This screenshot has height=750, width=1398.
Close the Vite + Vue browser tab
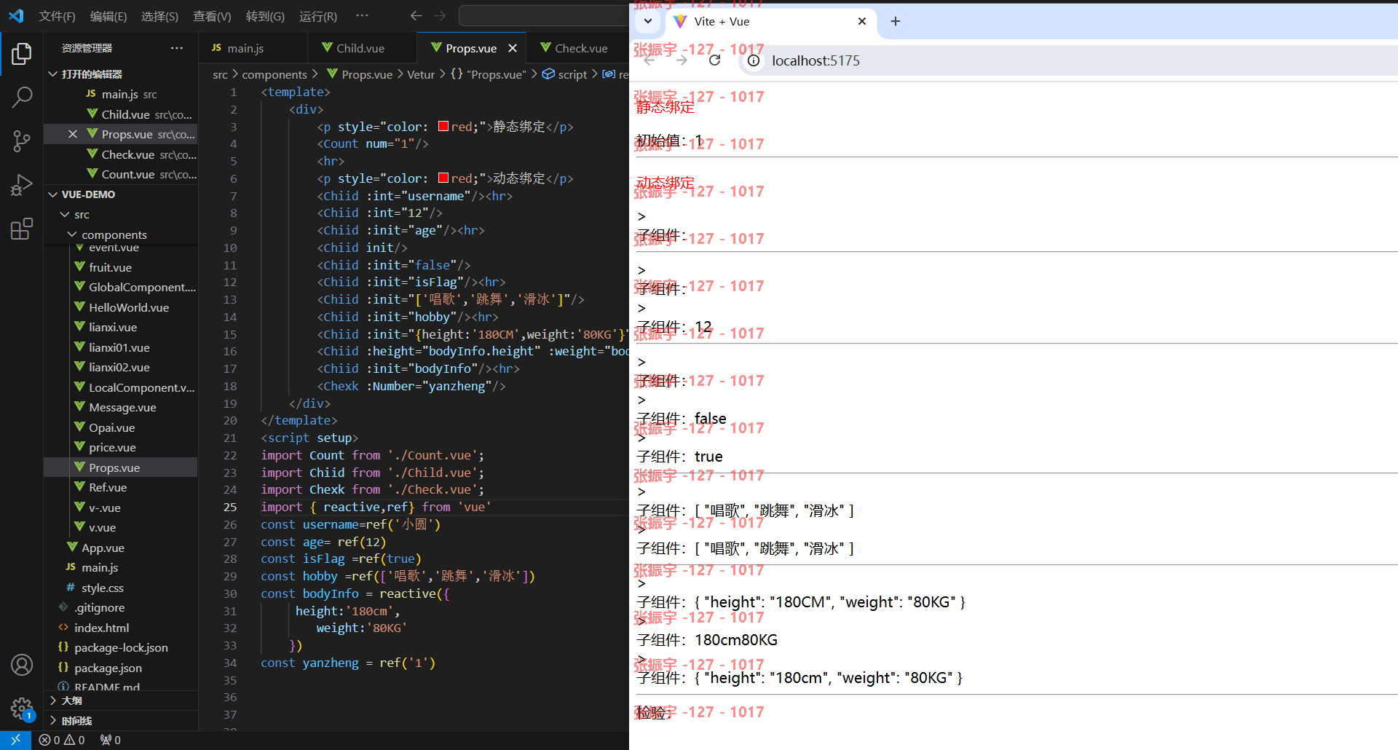coord(862,22)
